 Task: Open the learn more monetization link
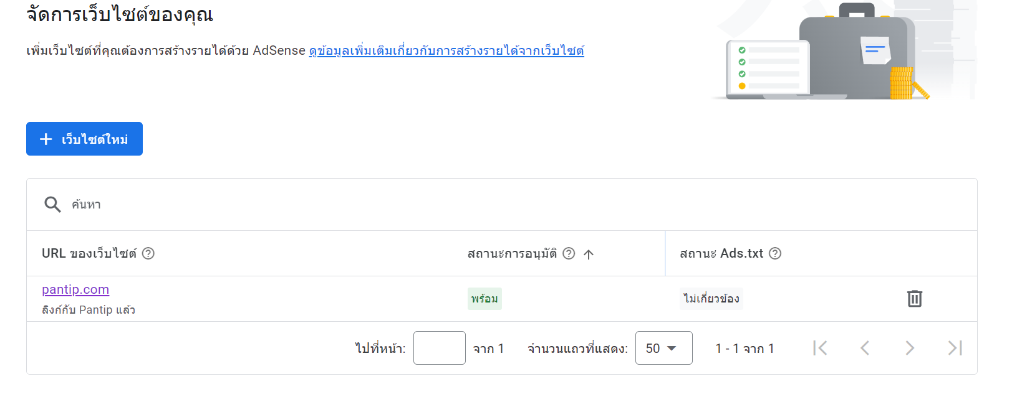click(x=446, y=50)
